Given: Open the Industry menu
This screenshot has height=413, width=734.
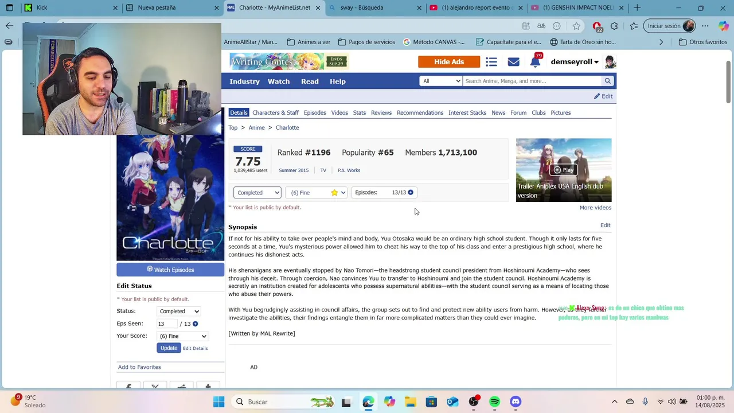Looking at the screenshot, I should coord(245,81).
